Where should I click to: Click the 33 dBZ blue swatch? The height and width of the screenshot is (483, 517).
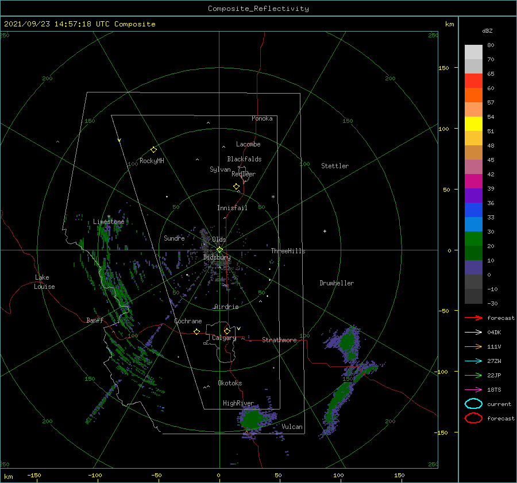(x=473, y=224)
